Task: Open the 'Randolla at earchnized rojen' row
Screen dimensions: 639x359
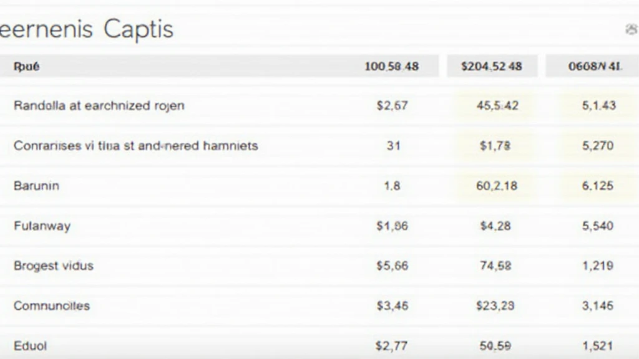Action: (x=99, y=105)
